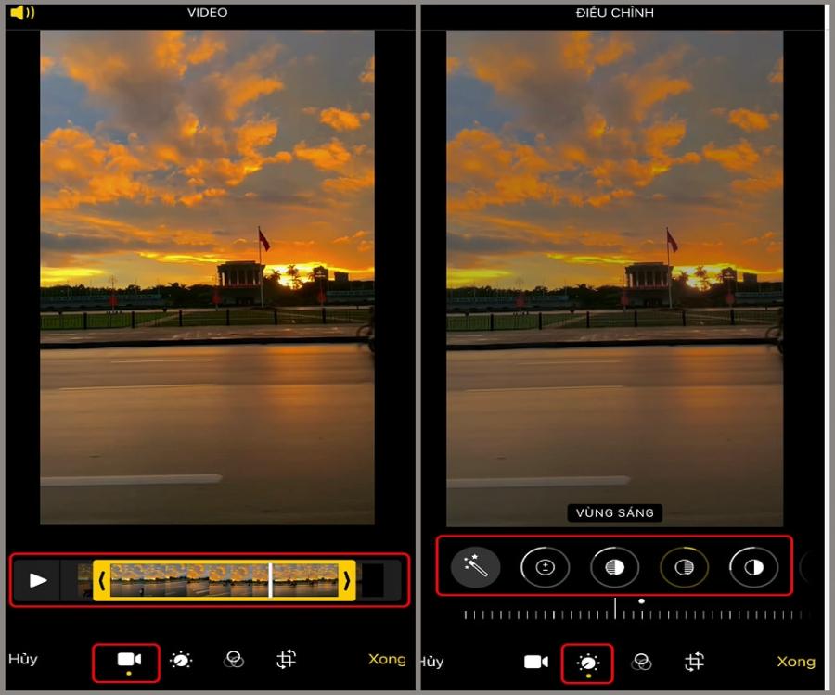Viewport: 835px width, 695px height.
Task: Open Crop and rotate icon, left screen
Action: coord(287,660)
